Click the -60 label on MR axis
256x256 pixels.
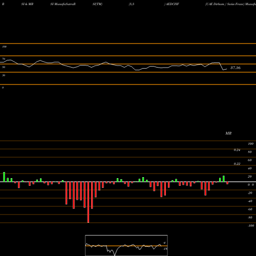[x=250, y=209]
